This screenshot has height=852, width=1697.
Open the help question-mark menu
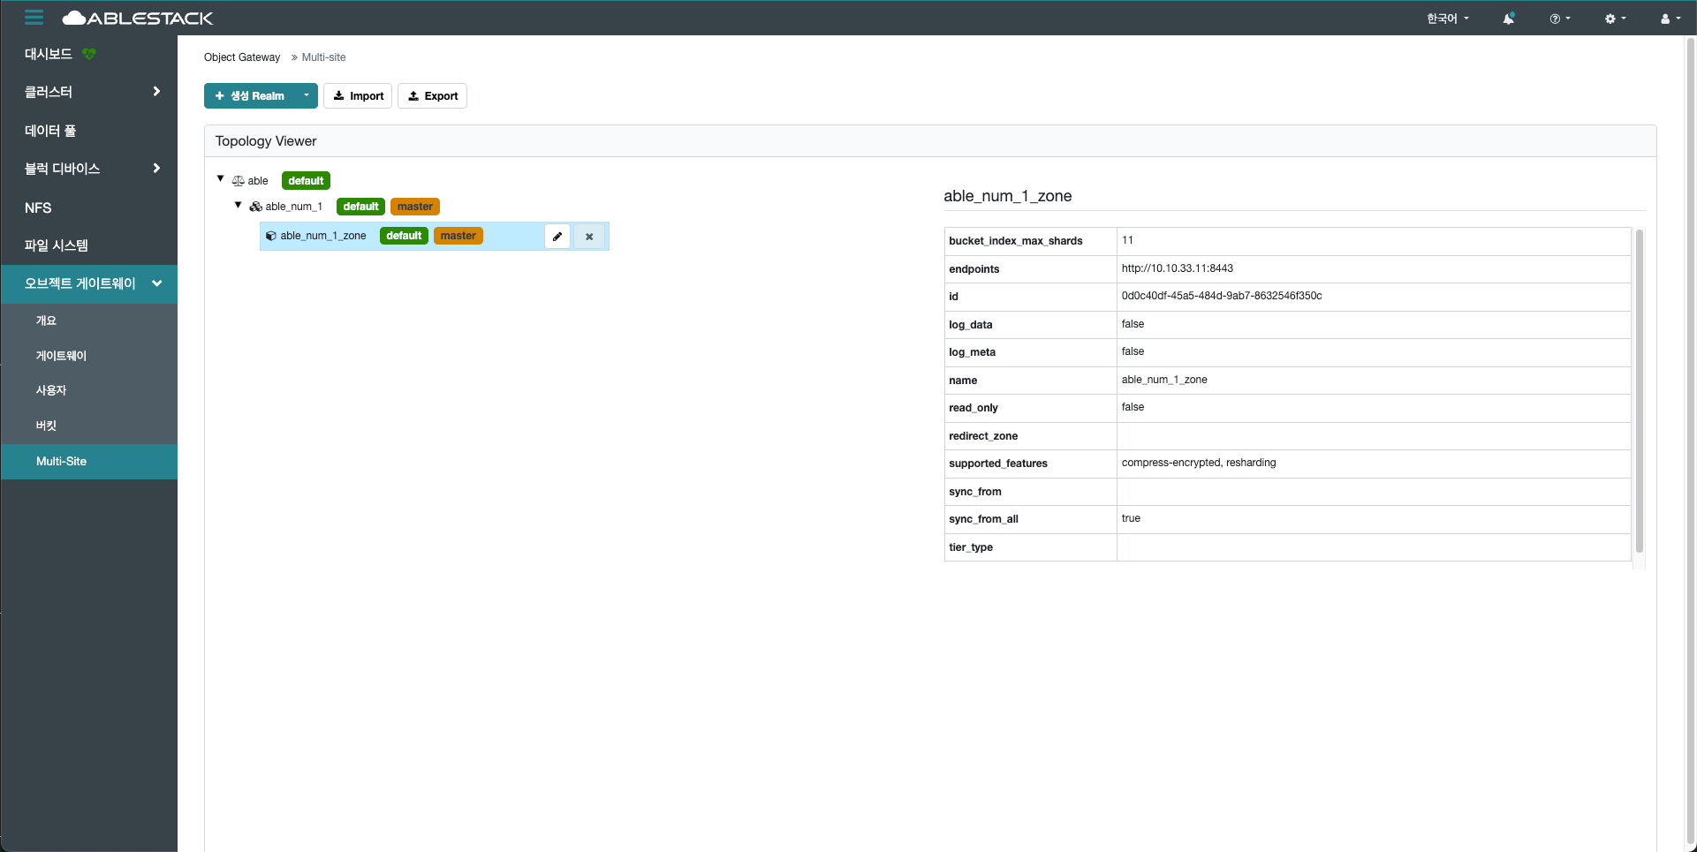[1559, 19]
